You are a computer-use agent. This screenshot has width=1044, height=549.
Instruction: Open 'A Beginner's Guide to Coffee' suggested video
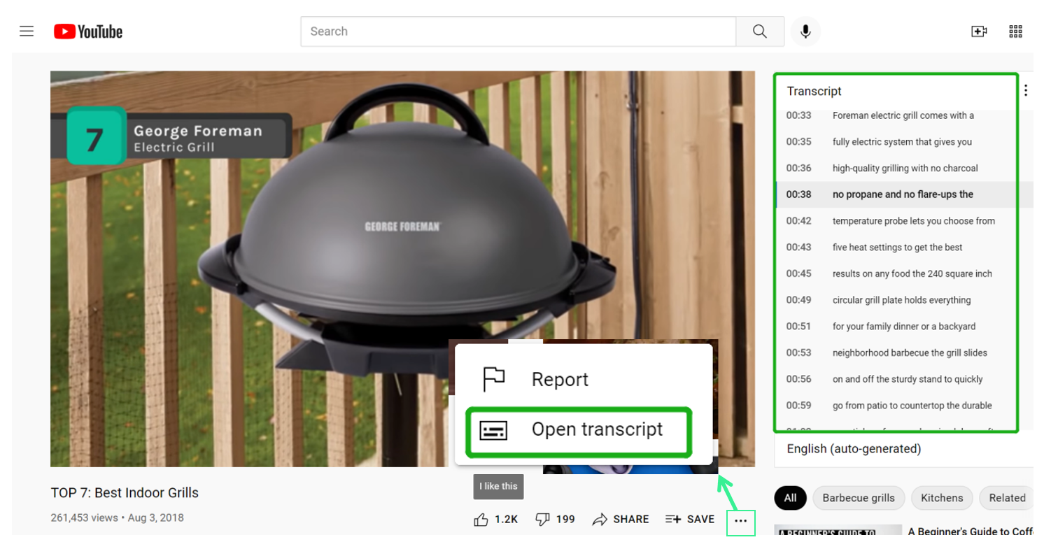click(x=970, y=532)
